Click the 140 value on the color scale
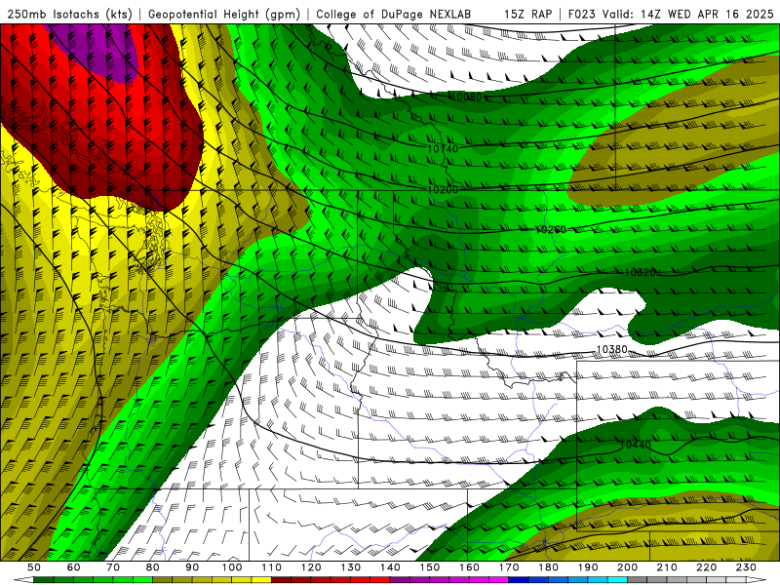Screen dimensions: 780x585 click(391, 567)
